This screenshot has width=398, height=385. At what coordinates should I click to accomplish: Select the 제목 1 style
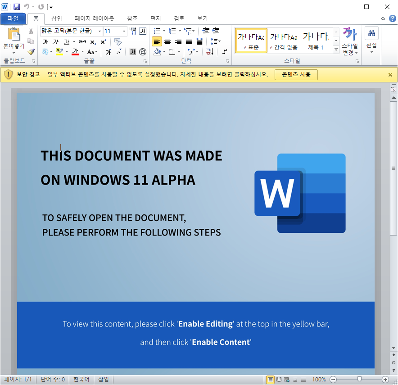coord(316,41)
